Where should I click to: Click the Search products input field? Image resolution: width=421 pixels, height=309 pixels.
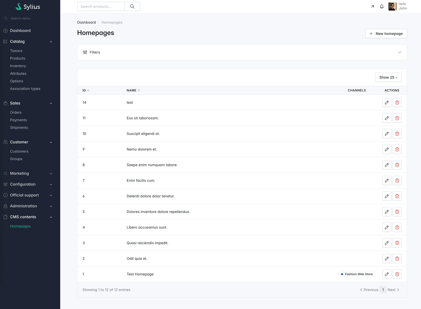click(101, 7)
